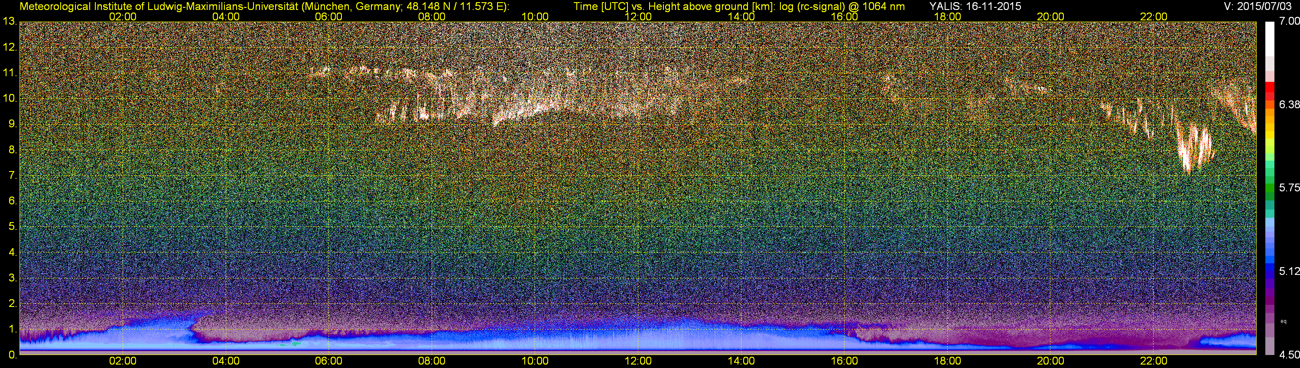Click the red segment of the colorbar
The image size is (1300, 368).
pos(1270,87)
